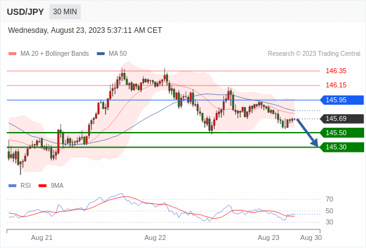Click the blue 145.95 pivot price tag
The width and height of the screenshot is (366, 248).
pyautogui.click(x=342, y=100)
